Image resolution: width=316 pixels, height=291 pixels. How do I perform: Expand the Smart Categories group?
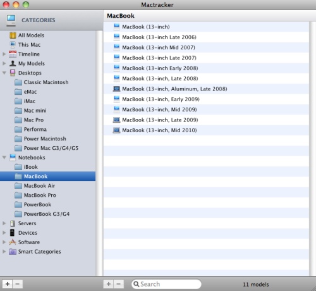pyautogui.click(x=4, y=252)
